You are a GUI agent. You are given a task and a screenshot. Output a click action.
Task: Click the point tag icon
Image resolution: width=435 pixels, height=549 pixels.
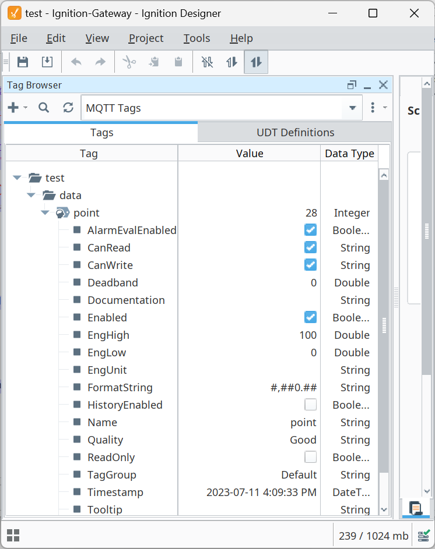tap(62, 212)
